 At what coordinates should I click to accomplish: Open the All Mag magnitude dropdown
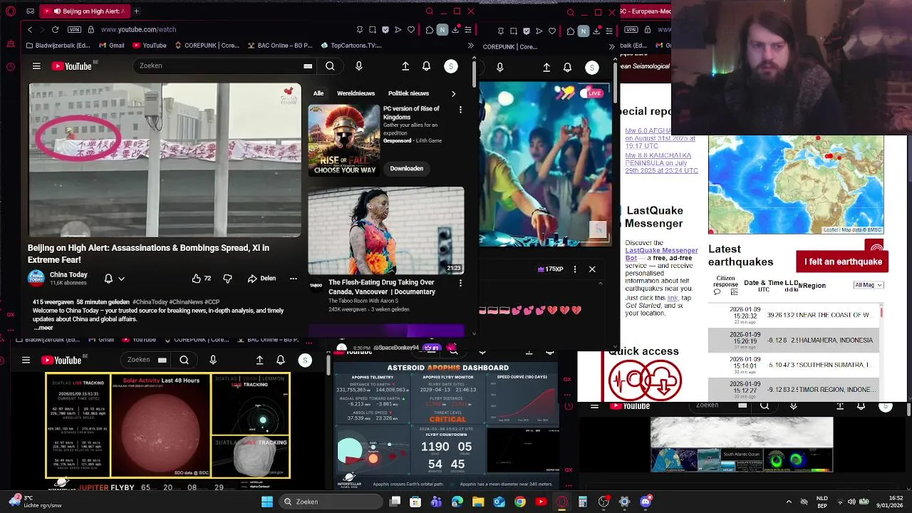coord(869,285)
